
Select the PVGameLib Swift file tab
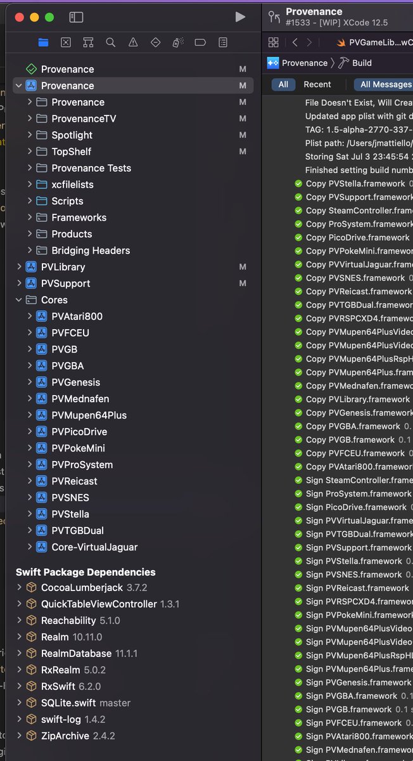[374, 42]
